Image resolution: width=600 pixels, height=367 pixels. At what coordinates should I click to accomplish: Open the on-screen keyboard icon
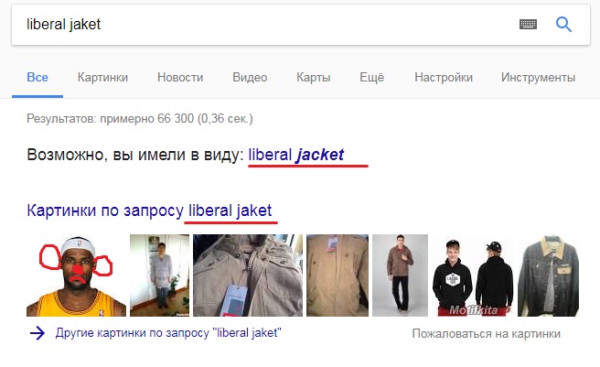pyautogui.click(x=528, y=25)
